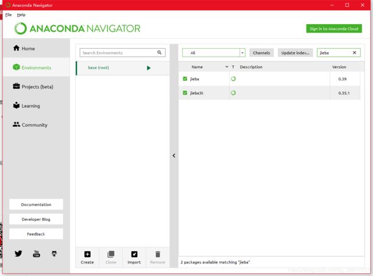Click the Clone environment icon
Viewport: 373px width, 276px height.
tap(111, 254)
